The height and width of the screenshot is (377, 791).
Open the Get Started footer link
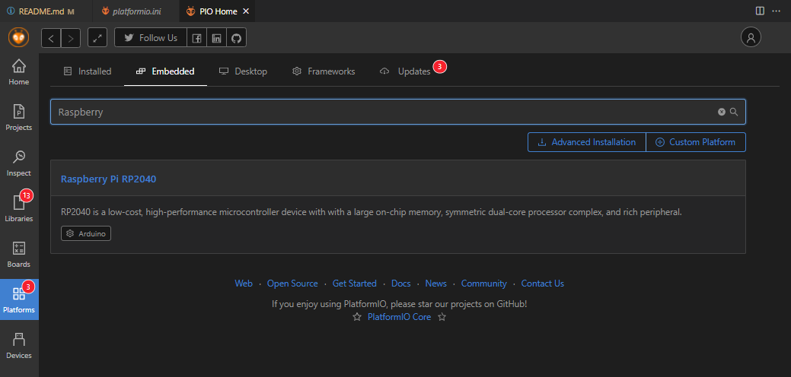coord(355,284)
